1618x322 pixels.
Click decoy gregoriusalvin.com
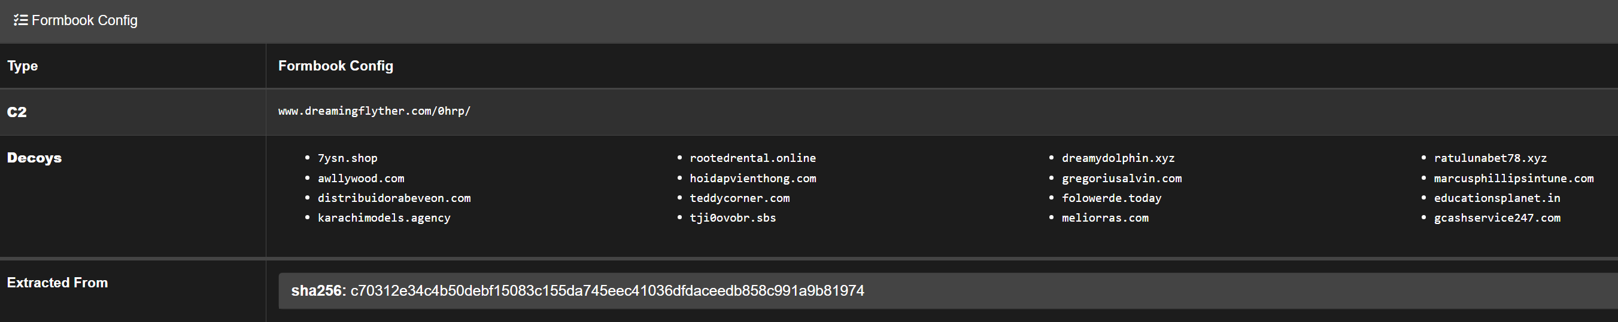1121,179
